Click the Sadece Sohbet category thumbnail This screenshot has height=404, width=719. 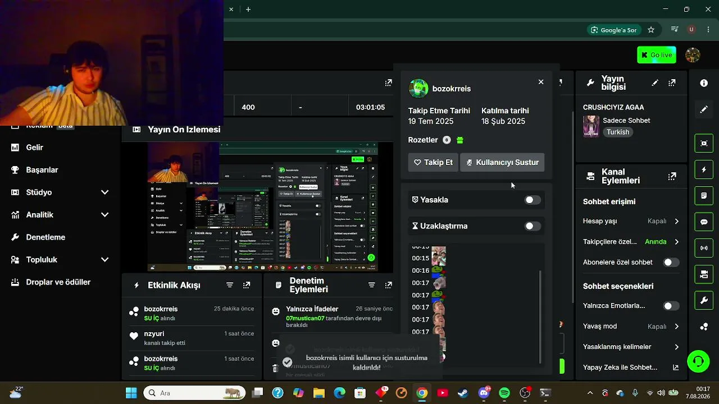pyautogui.click(x=591, y=126)
